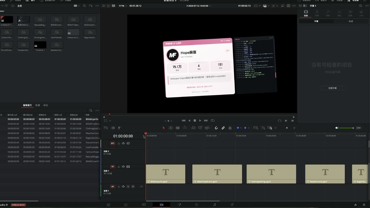The width and height of the screenshot is (370, 208).
Task: Toggle the position lock padlock icon
Action: pyautogui.click(x=230, y=128)
